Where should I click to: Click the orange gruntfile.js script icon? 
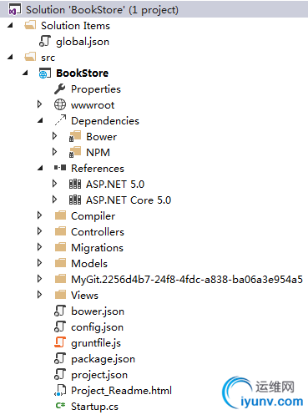(x=60, y=342)
